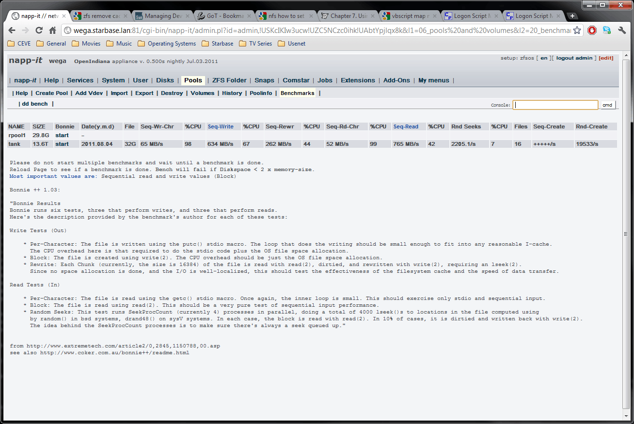This screenshot has width=634, height=424.
Task: Sort by Seq-Read column header
Action: 406,126
